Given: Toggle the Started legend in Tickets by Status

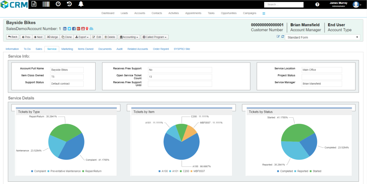Looking at the screenshot, I should tap(315, 171).
